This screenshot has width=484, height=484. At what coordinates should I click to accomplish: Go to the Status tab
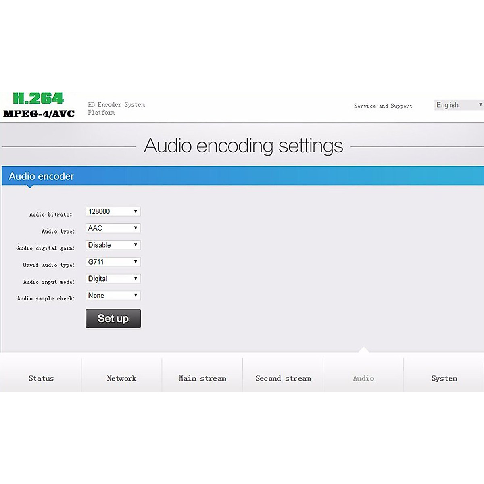click(41, 378)
